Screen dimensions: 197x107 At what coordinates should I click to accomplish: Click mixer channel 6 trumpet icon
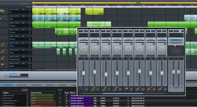93,89
